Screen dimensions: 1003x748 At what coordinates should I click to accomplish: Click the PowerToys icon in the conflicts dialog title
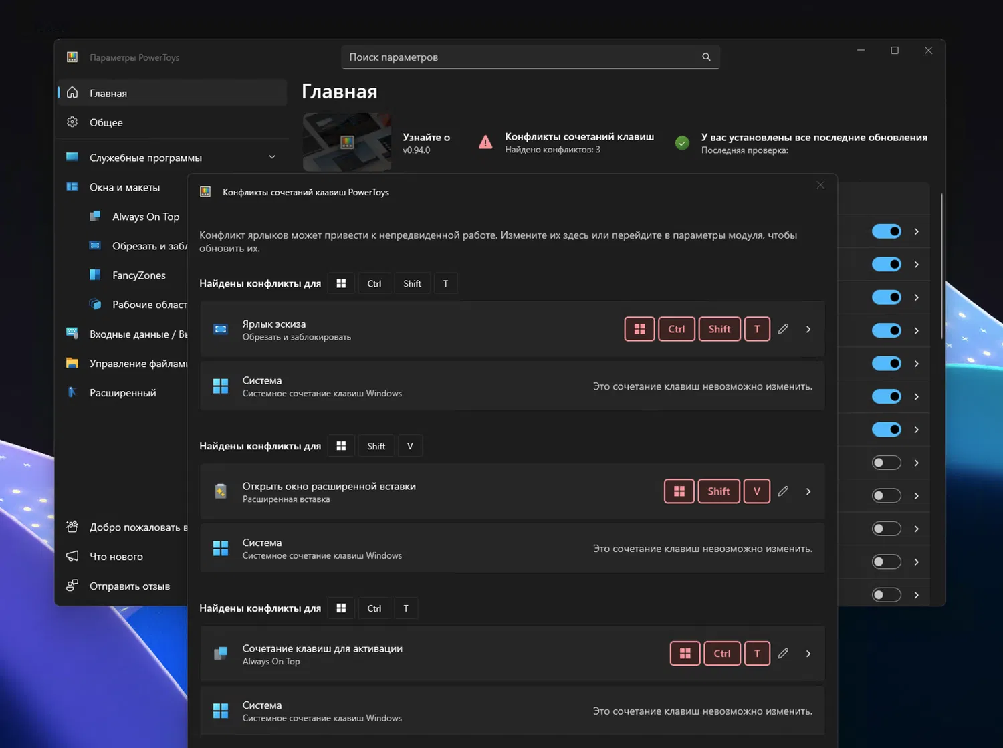point(205,193)
